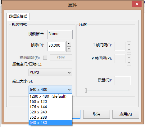The height and width of the screenshot is (127, 145).
Task: Click I frame interval up arrow
Action: click(129, 44)
